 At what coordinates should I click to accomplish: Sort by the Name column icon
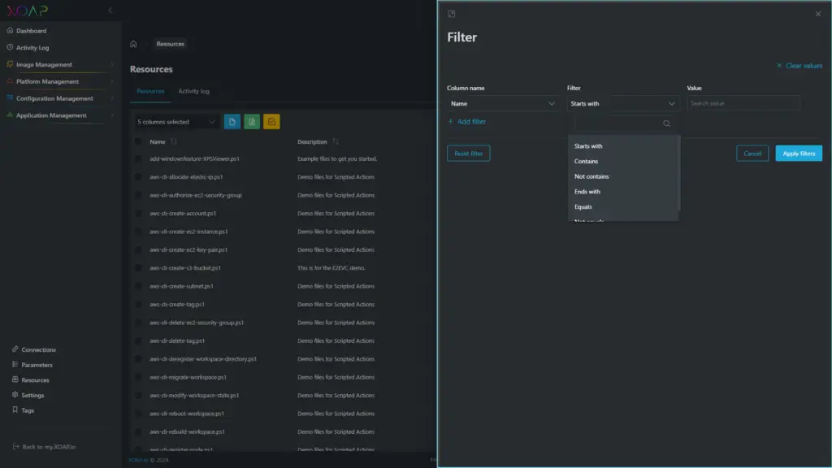tap(174, 141)
